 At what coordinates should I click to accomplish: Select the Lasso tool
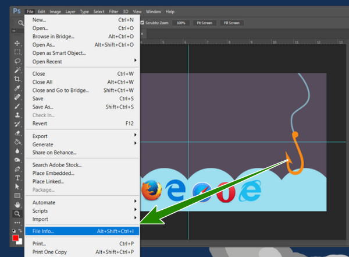(x=17, y=61)
